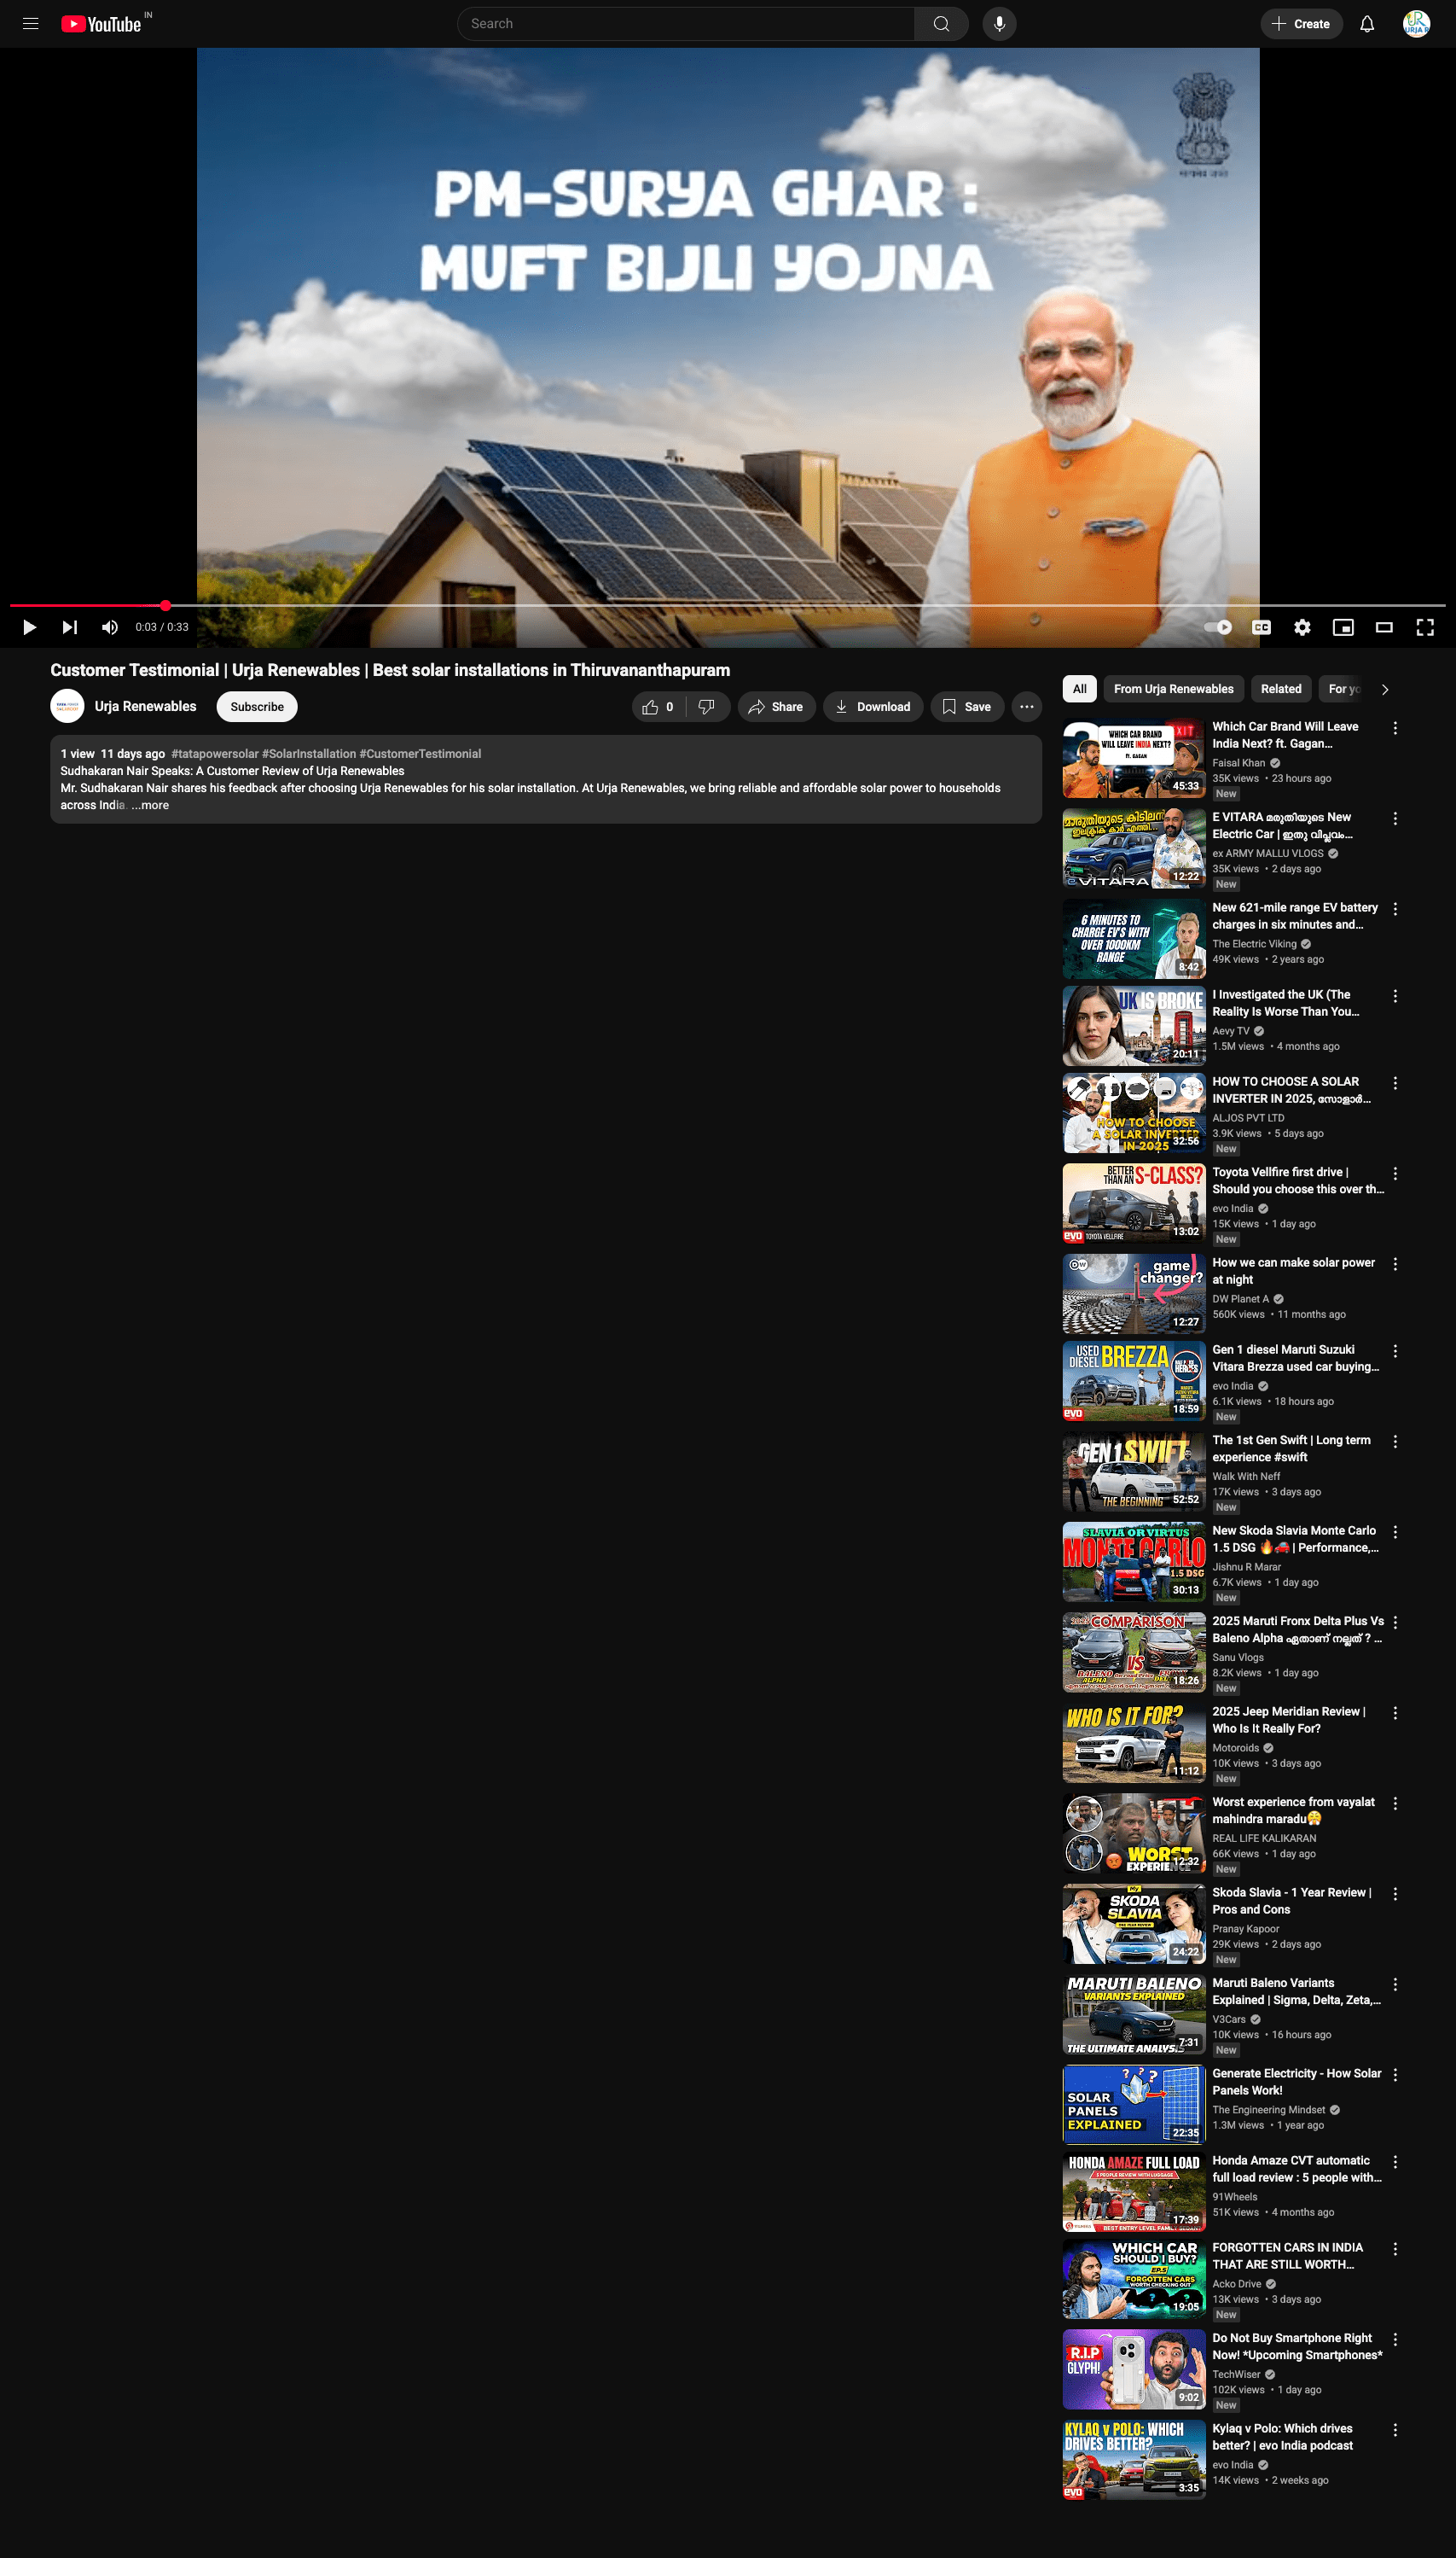Open menu for Toyota Vellfire first drive
1456x2558 pixels.
pyautogui.click(x=1395, y=1174)
